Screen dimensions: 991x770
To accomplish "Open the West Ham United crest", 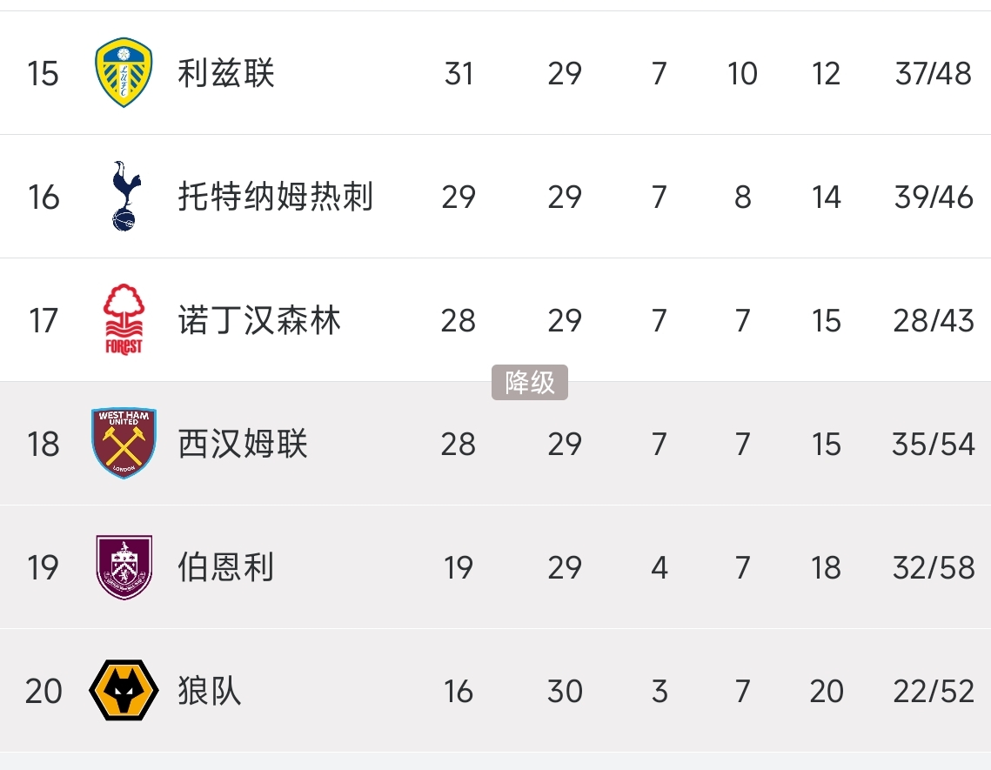I will [x=124, y=444].
